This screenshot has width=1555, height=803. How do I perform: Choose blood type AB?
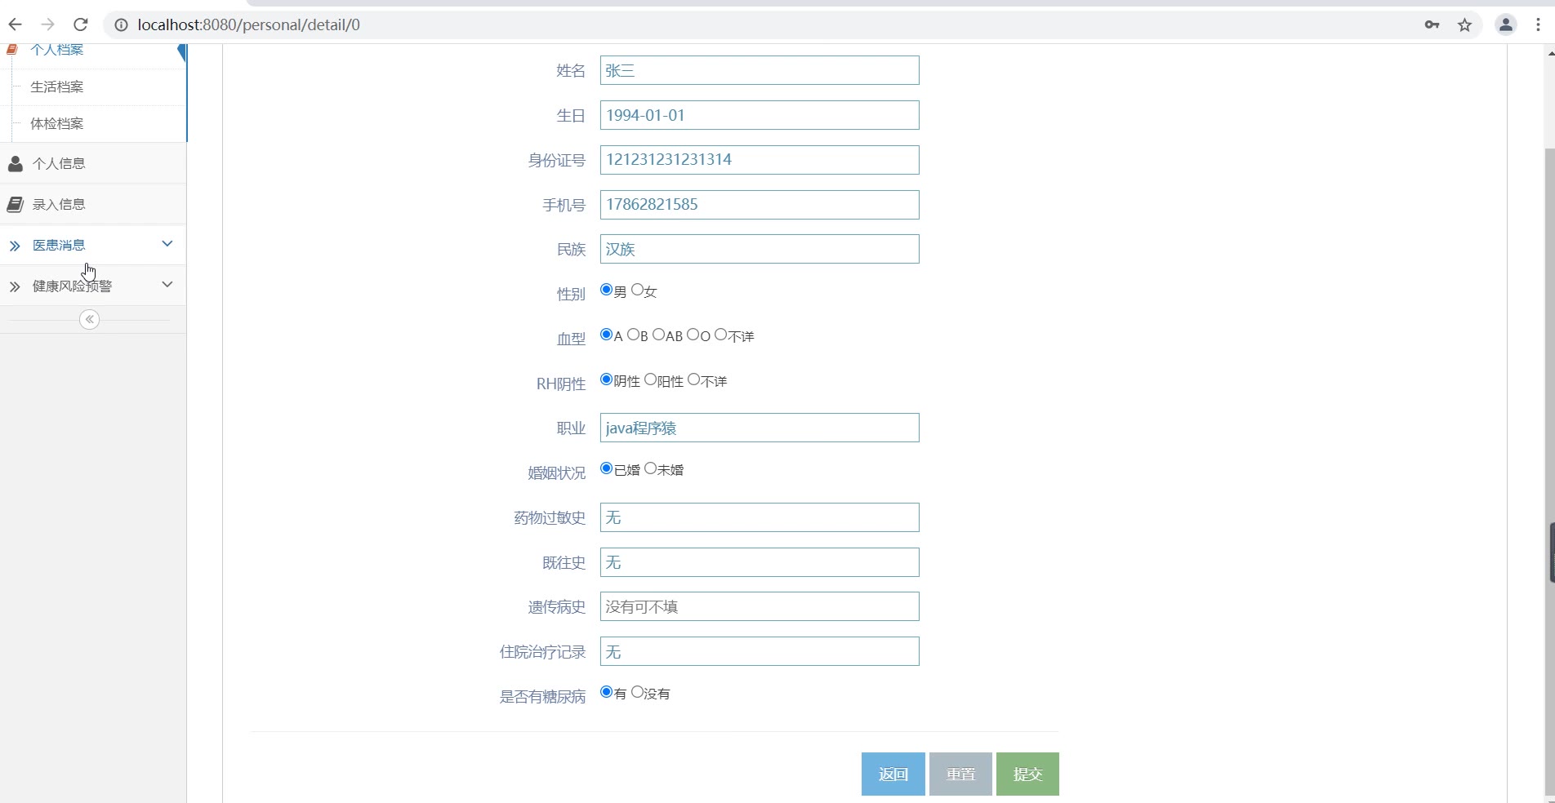click(658, 335)
